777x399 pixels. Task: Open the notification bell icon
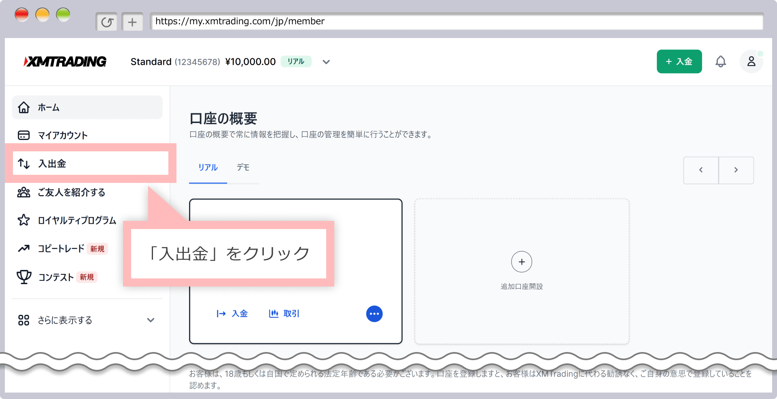pos(721,62)
